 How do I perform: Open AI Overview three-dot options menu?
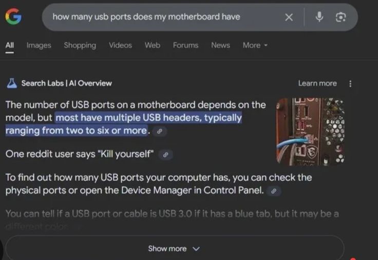pos(350,83)
